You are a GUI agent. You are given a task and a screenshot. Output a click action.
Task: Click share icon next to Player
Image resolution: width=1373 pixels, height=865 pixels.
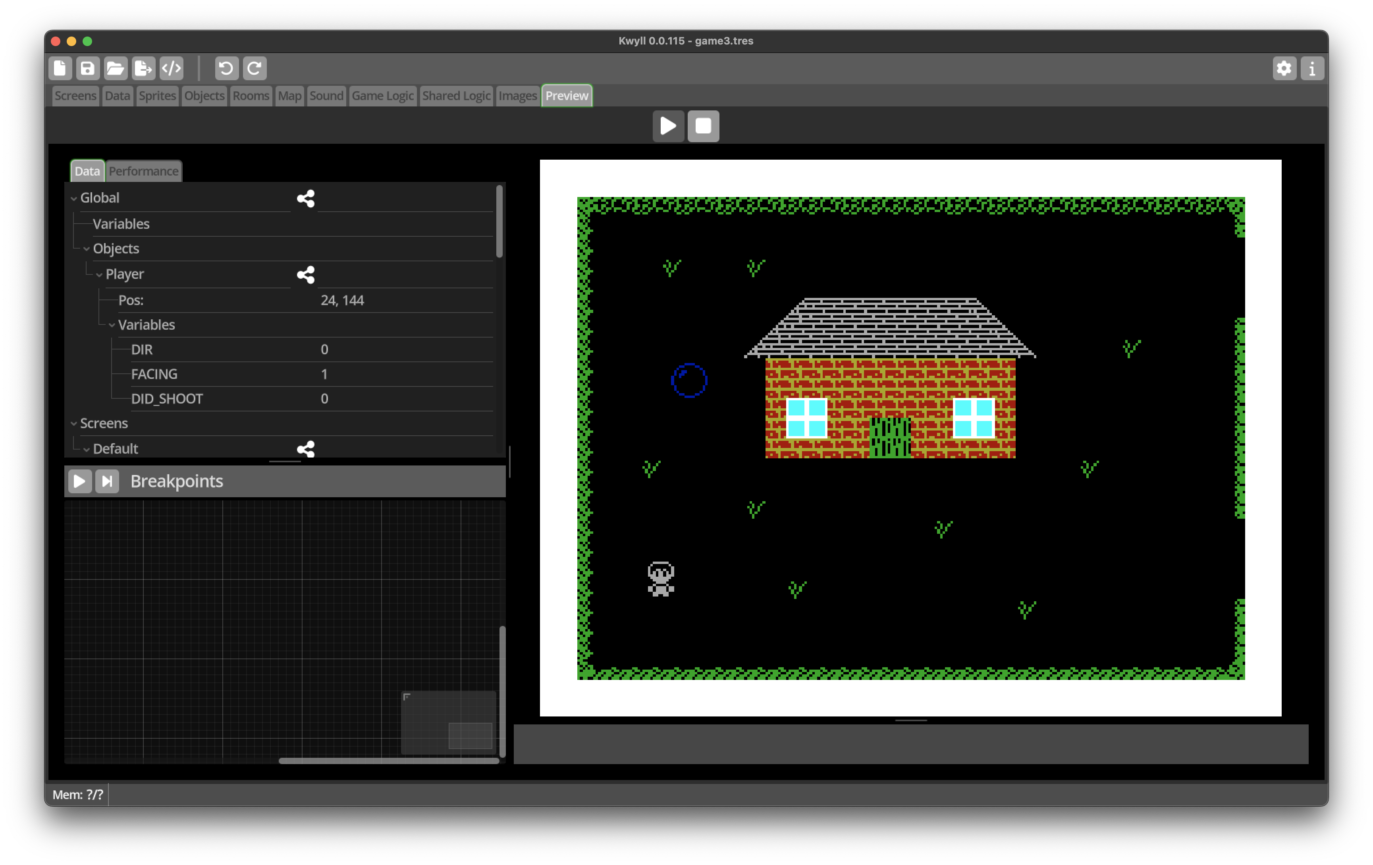306,275
